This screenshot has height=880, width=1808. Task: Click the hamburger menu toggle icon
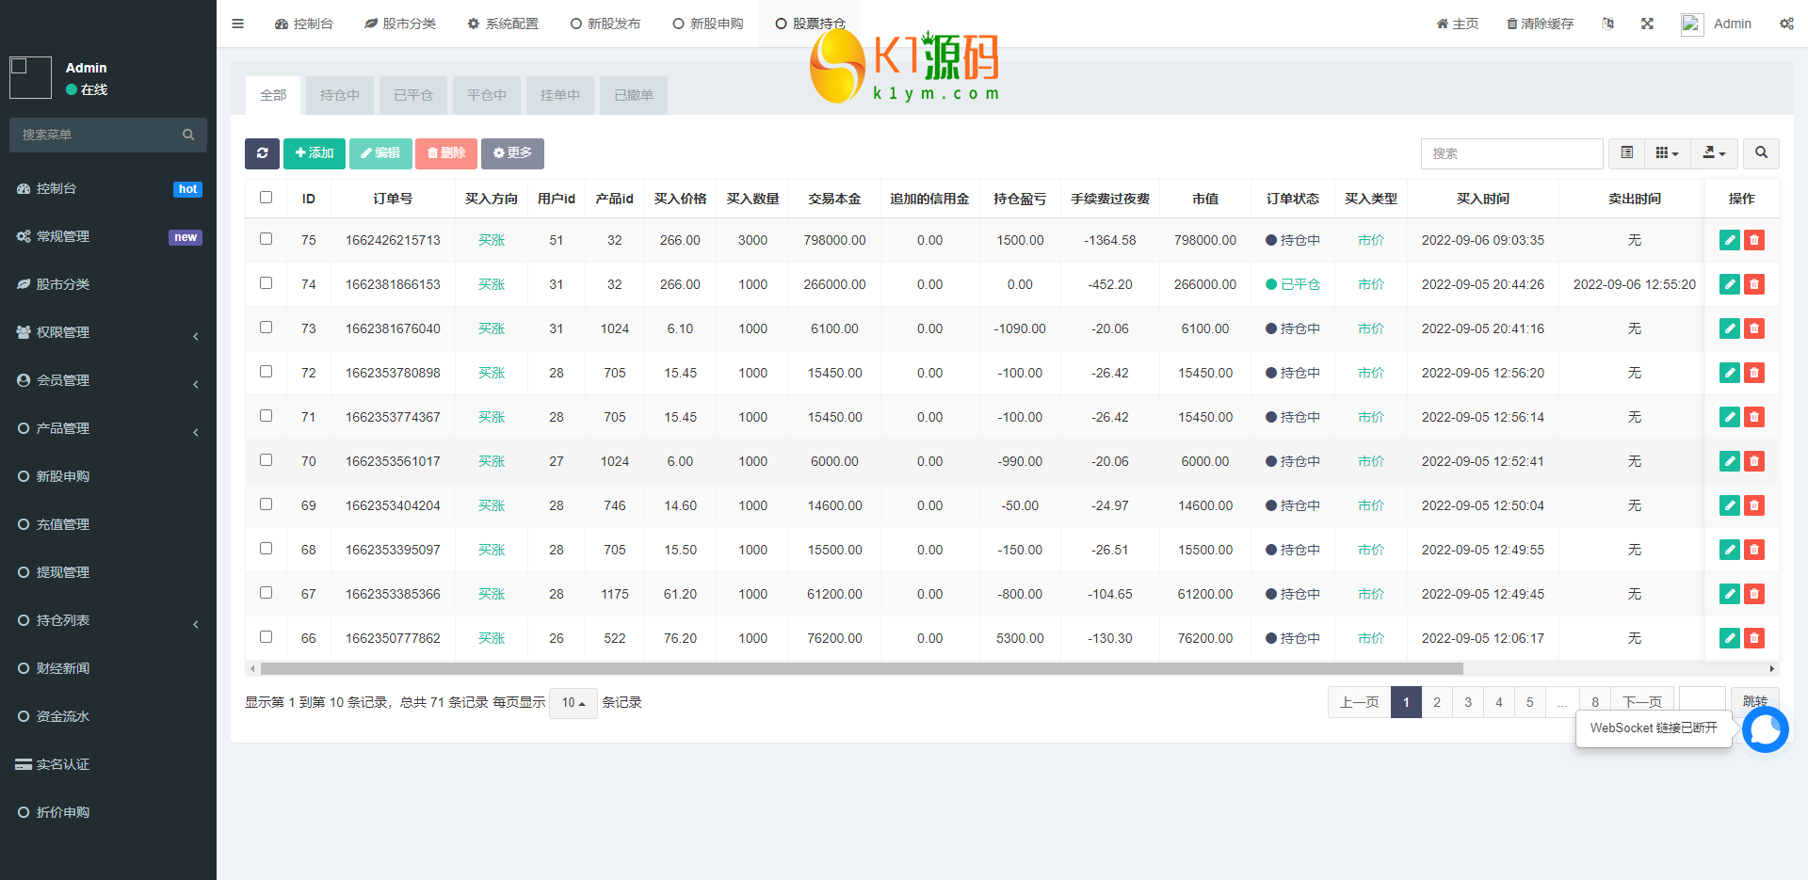tap(237, 24)
